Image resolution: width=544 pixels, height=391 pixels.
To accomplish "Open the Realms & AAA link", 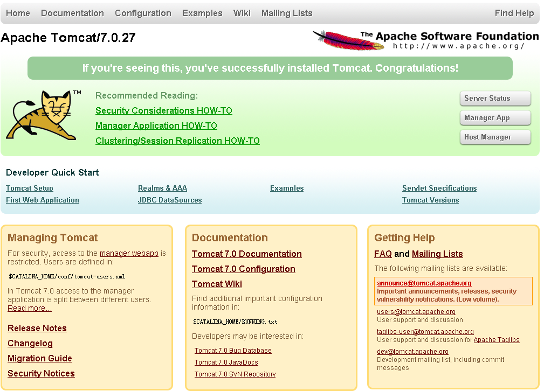I will pos(162,188).
